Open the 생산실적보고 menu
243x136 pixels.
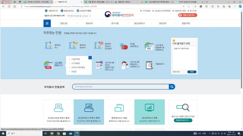pos(139,23)
